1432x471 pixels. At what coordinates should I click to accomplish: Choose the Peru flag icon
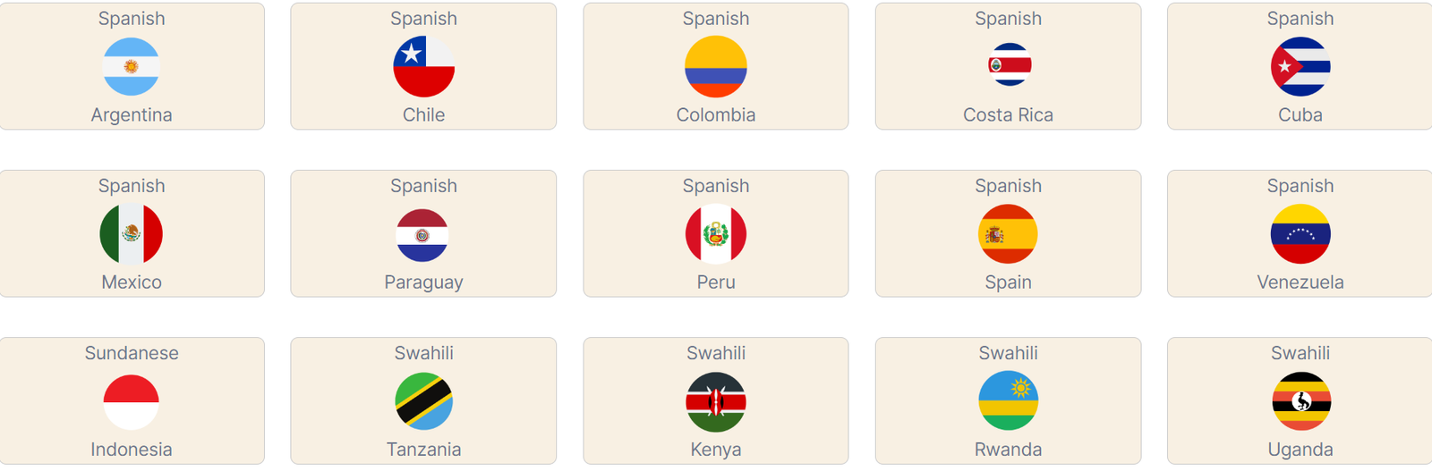click(716, 234)
